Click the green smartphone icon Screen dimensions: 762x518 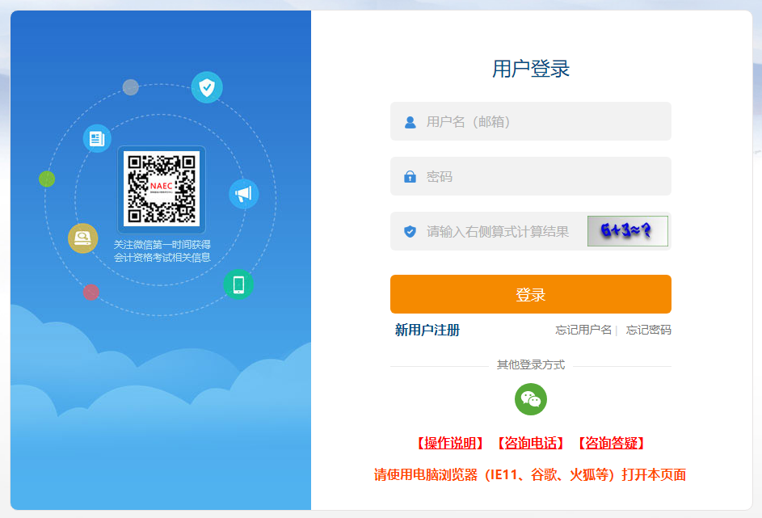pos(238,284)
